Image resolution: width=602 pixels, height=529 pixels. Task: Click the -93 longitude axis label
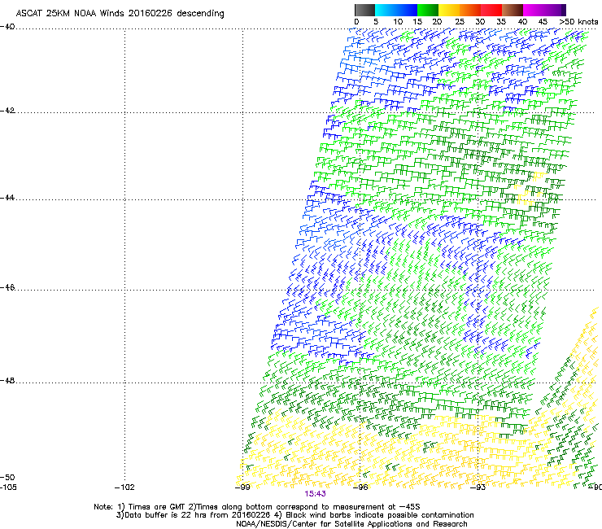[478, 487]
